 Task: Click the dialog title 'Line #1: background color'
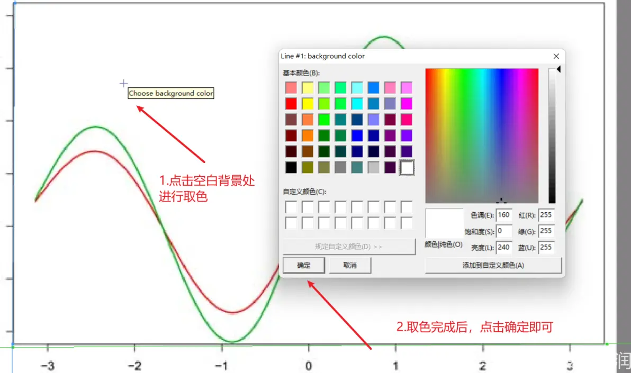[323, 56]
